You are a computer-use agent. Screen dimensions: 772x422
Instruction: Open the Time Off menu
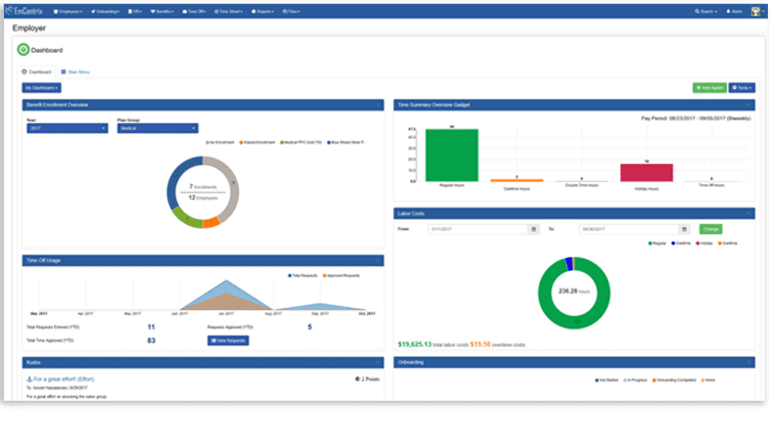[x=195, y=11]
